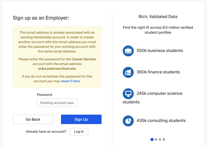Click the Log In button
The width and height of the screenshot is (207, 146).
point(79,132)
